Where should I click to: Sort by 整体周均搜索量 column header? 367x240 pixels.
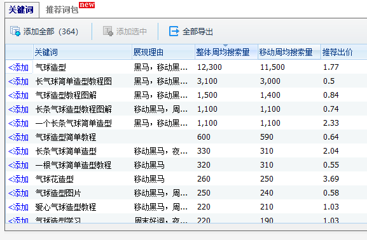click(223, 52)
